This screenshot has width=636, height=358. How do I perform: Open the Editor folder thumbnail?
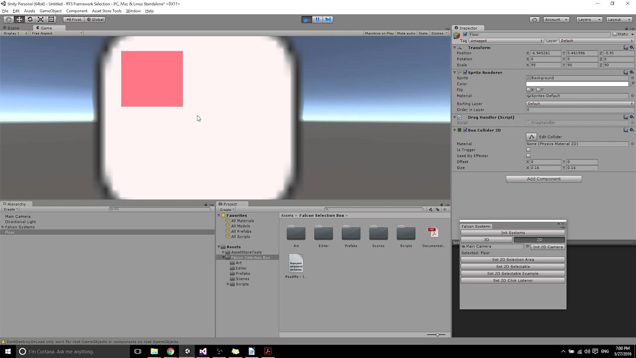click(x=323, y=233)
